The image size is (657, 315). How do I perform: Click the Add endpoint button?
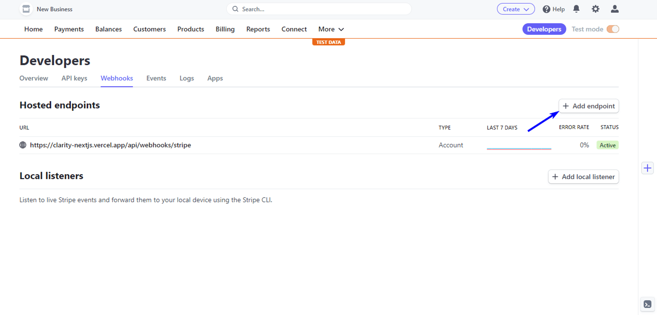[x=589, y=106]
